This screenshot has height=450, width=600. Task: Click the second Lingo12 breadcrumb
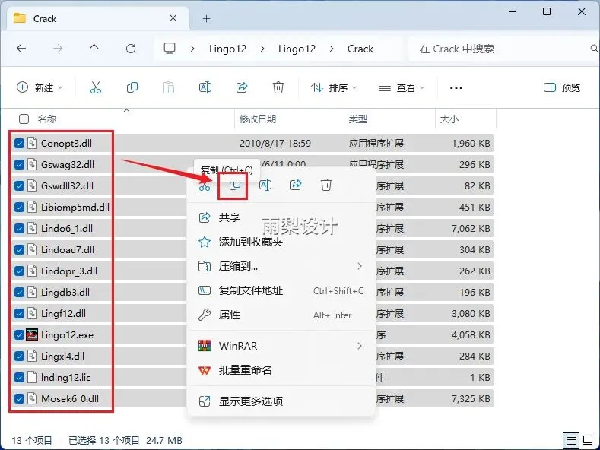(x=297, y=49)
